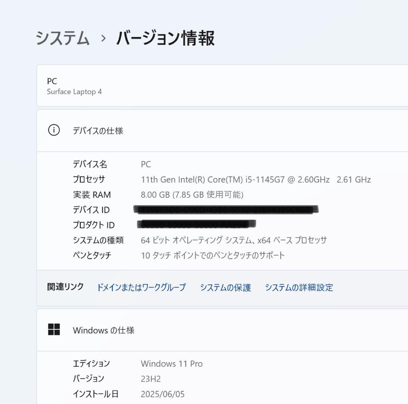Open ドメインまたはワークグループ link
The width and height of the screenshot is (408, 404).
(x=141, y=287)
